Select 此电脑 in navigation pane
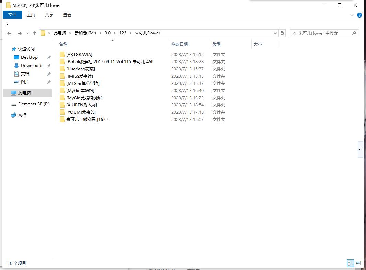Screen dimensions: 366x270 27,93
